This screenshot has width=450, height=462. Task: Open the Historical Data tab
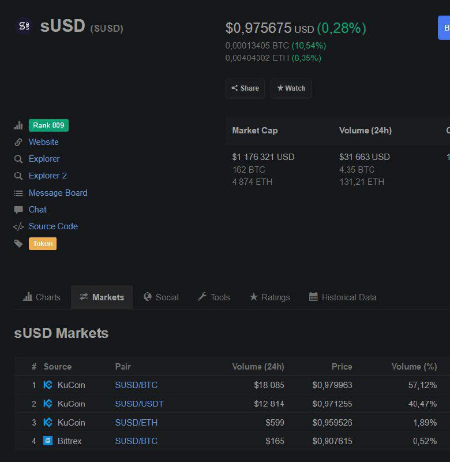(x=343, y=297)
